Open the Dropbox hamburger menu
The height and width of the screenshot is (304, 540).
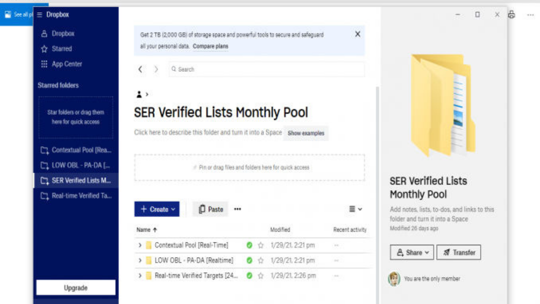coord(39,14)
